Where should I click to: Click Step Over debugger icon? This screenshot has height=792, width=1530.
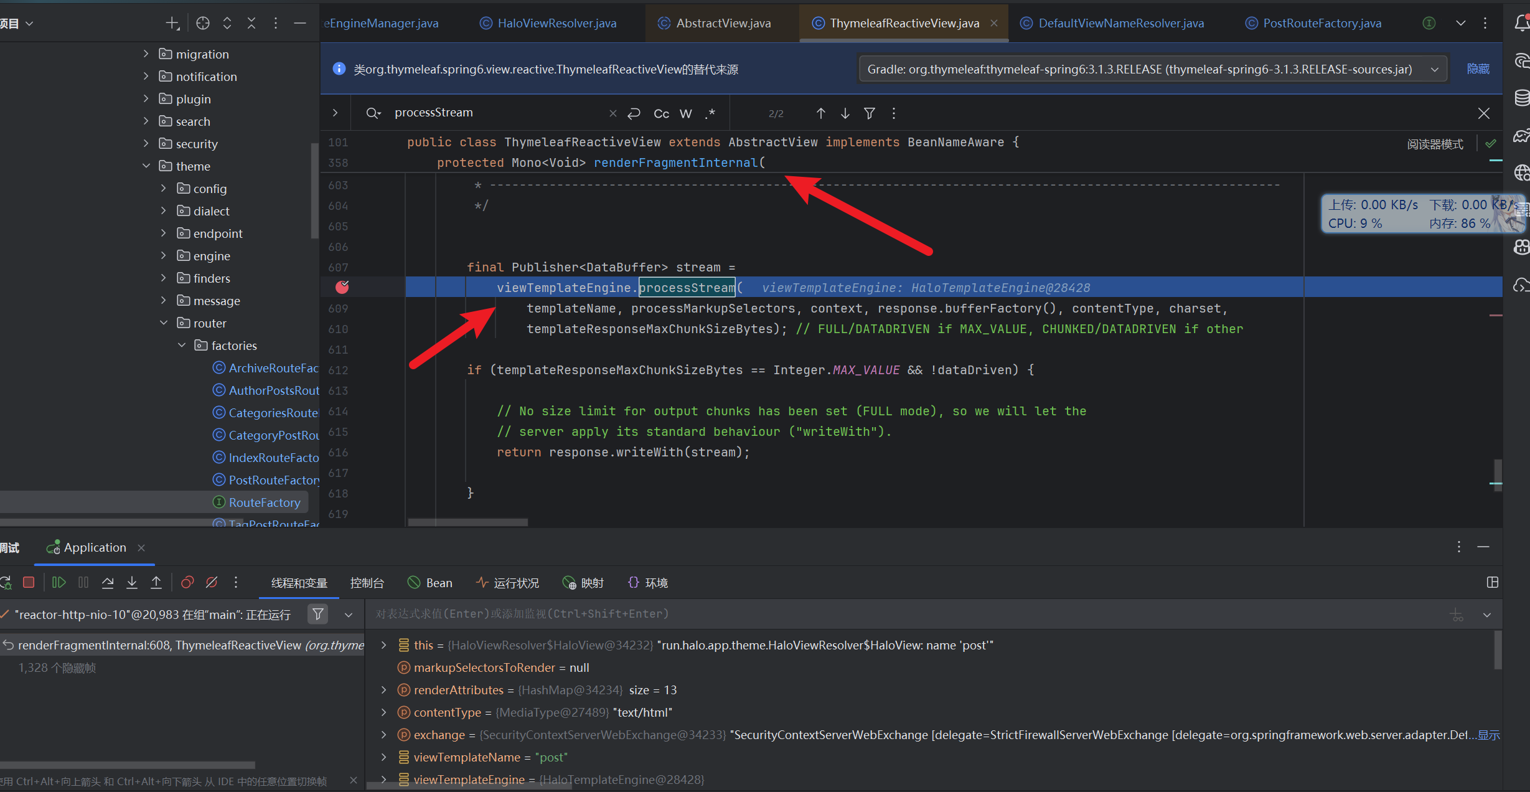(x=108, y=582)
